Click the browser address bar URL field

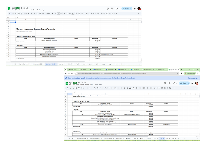(x=124, y=74)
